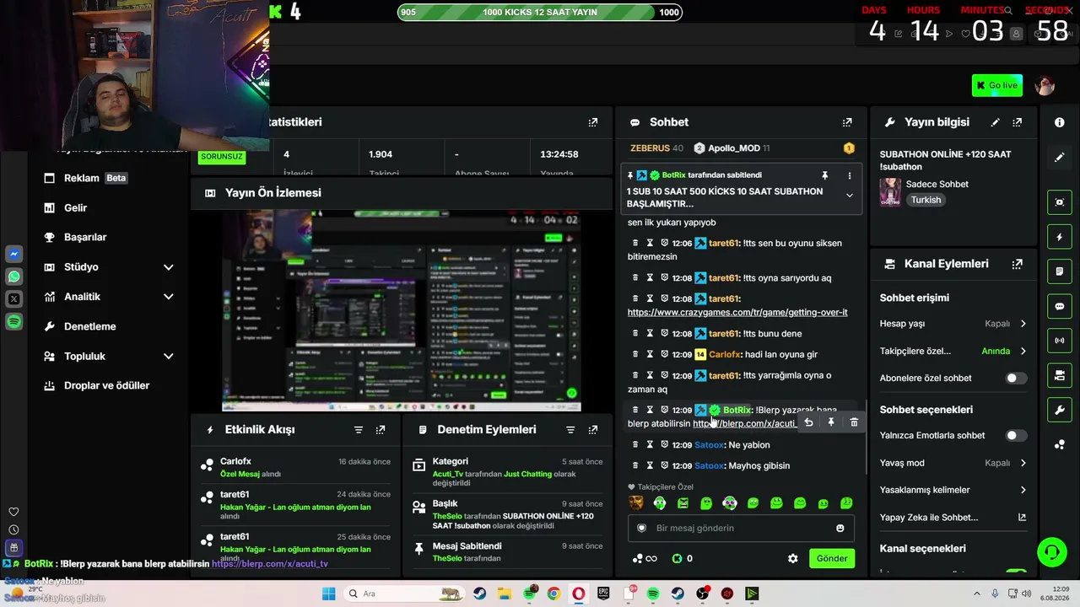Click the 1000 Kicks goal progress bar
The width and height of the screenshot is (1080, 607).
539,13
